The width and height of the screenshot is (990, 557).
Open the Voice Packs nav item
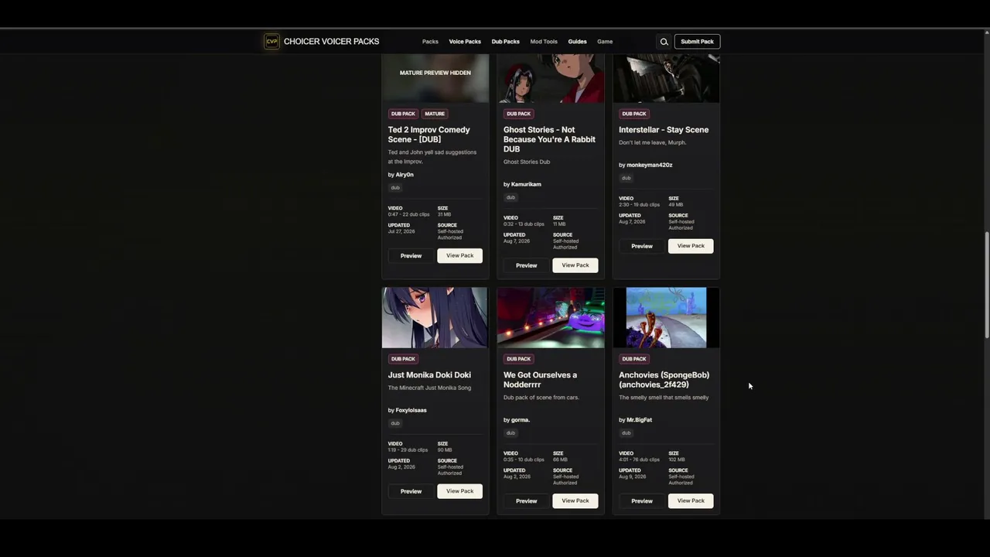click(465, 42)
